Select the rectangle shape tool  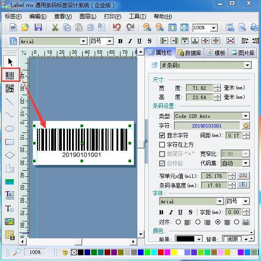[x=10, y=142]
